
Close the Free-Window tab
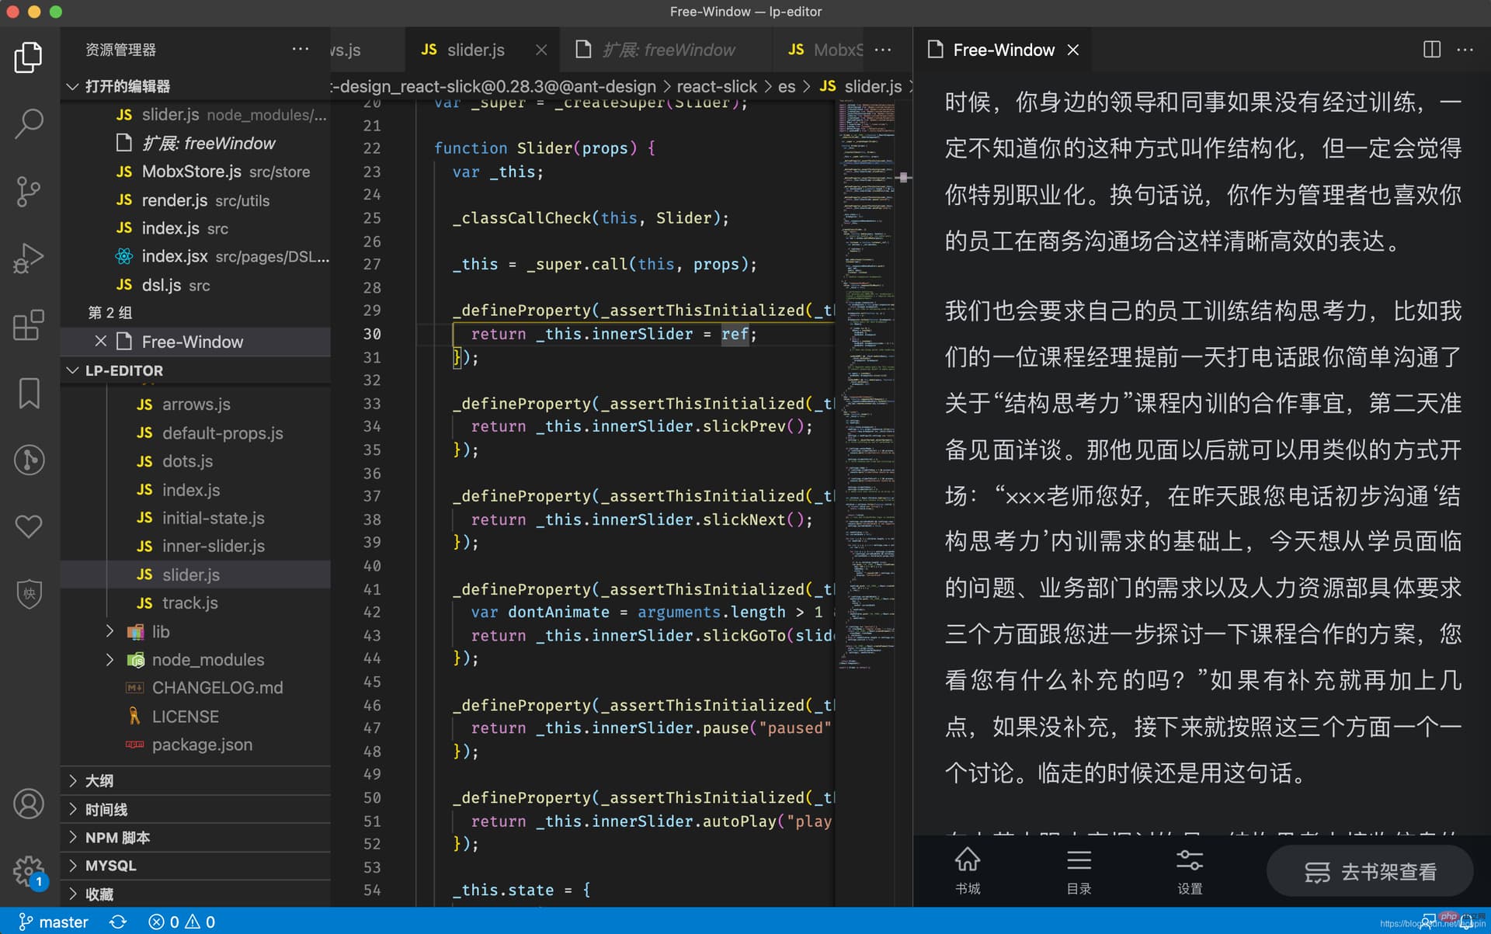point(1073,50)
